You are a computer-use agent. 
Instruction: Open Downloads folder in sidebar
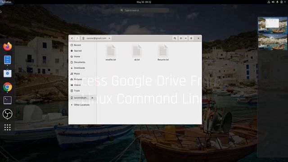point(82,68)
